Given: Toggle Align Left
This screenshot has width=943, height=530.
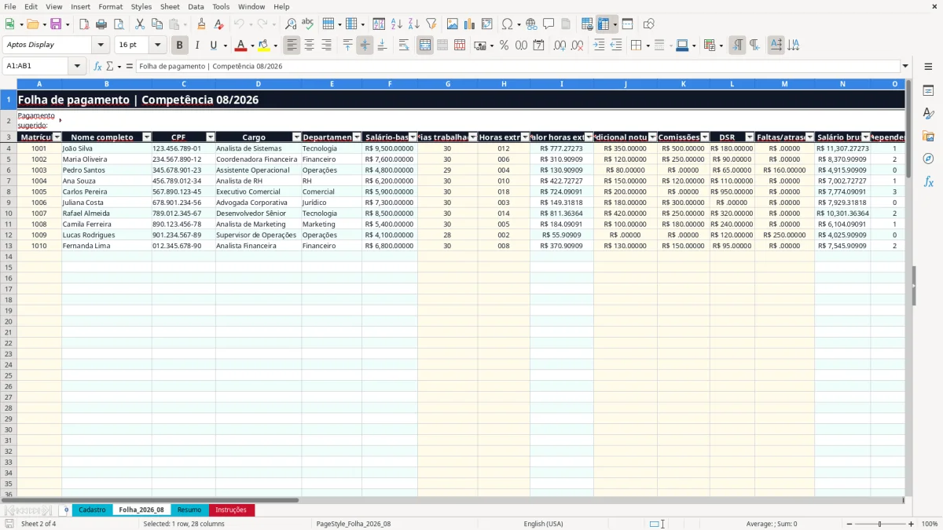Looking at the screenshot, I should pyautogui.click(x=292, y=46).
